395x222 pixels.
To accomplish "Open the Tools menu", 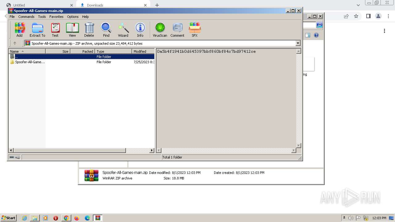I will point(42,17).
